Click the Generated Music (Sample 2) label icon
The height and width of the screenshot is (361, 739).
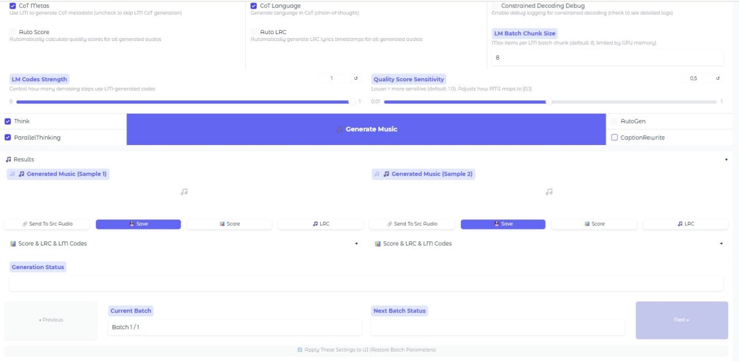point(378,174)
